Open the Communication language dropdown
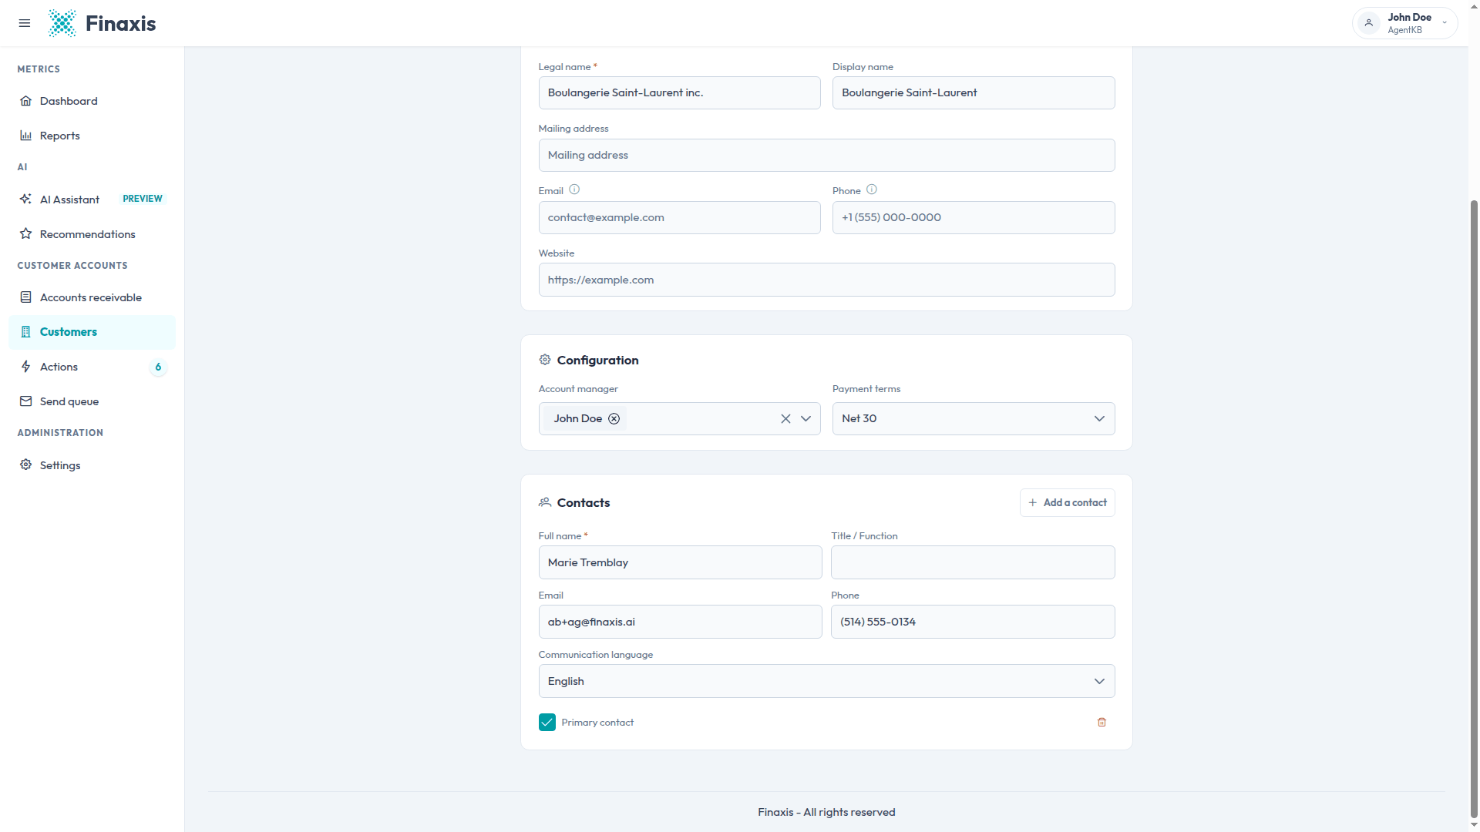This screenshot has height=832, width=1480. coord(826,681)
